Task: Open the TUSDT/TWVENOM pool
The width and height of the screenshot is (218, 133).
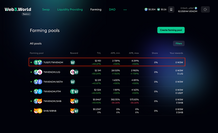Action: click(107, 62)
